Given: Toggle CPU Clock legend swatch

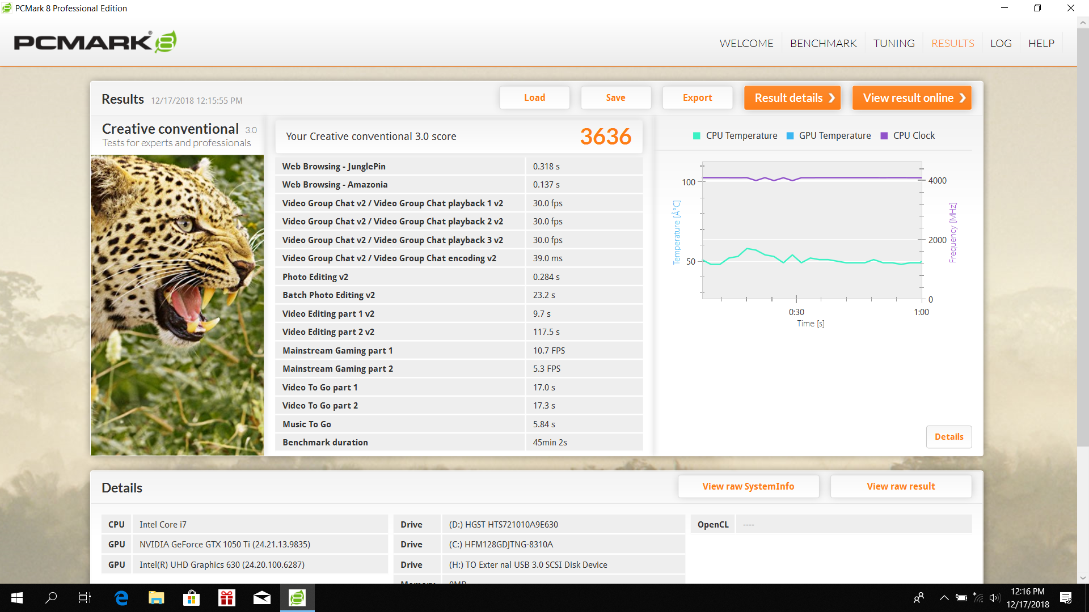Looking at the screenshot, I should pos(884,136).
